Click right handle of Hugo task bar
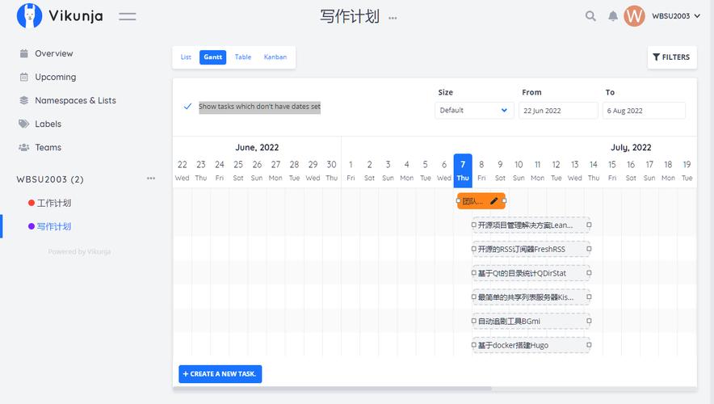Image resolution: width=714 pixels, height=404 pixels. (x=589, y=345)
